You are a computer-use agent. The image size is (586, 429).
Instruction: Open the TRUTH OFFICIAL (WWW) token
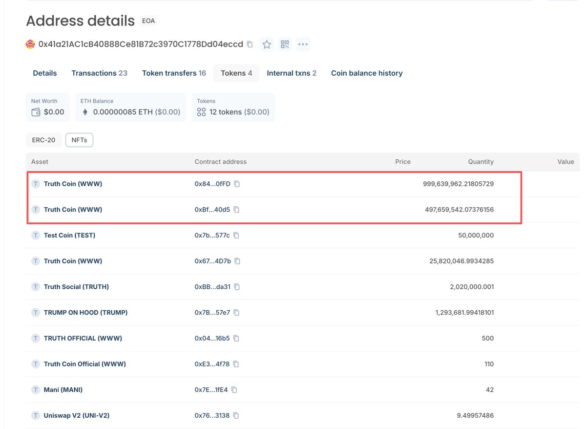click(x=83, y=339)
